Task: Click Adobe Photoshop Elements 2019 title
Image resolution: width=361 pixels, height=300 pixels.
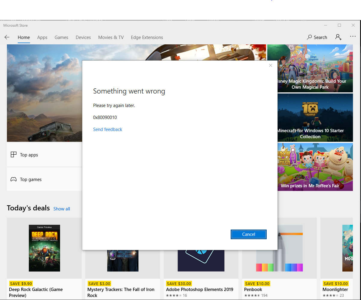Action: click(x=200, y=290)
